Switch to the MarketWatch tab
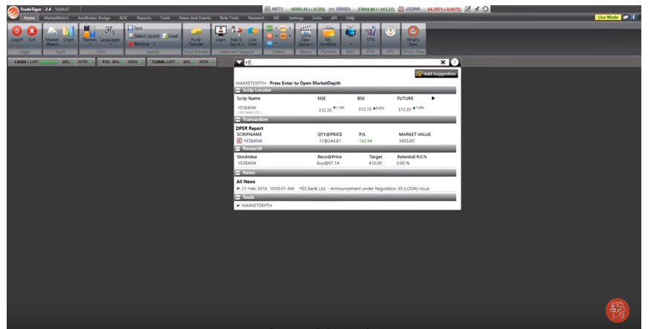This screenshot has height=329, width=648. click(56, 18)
